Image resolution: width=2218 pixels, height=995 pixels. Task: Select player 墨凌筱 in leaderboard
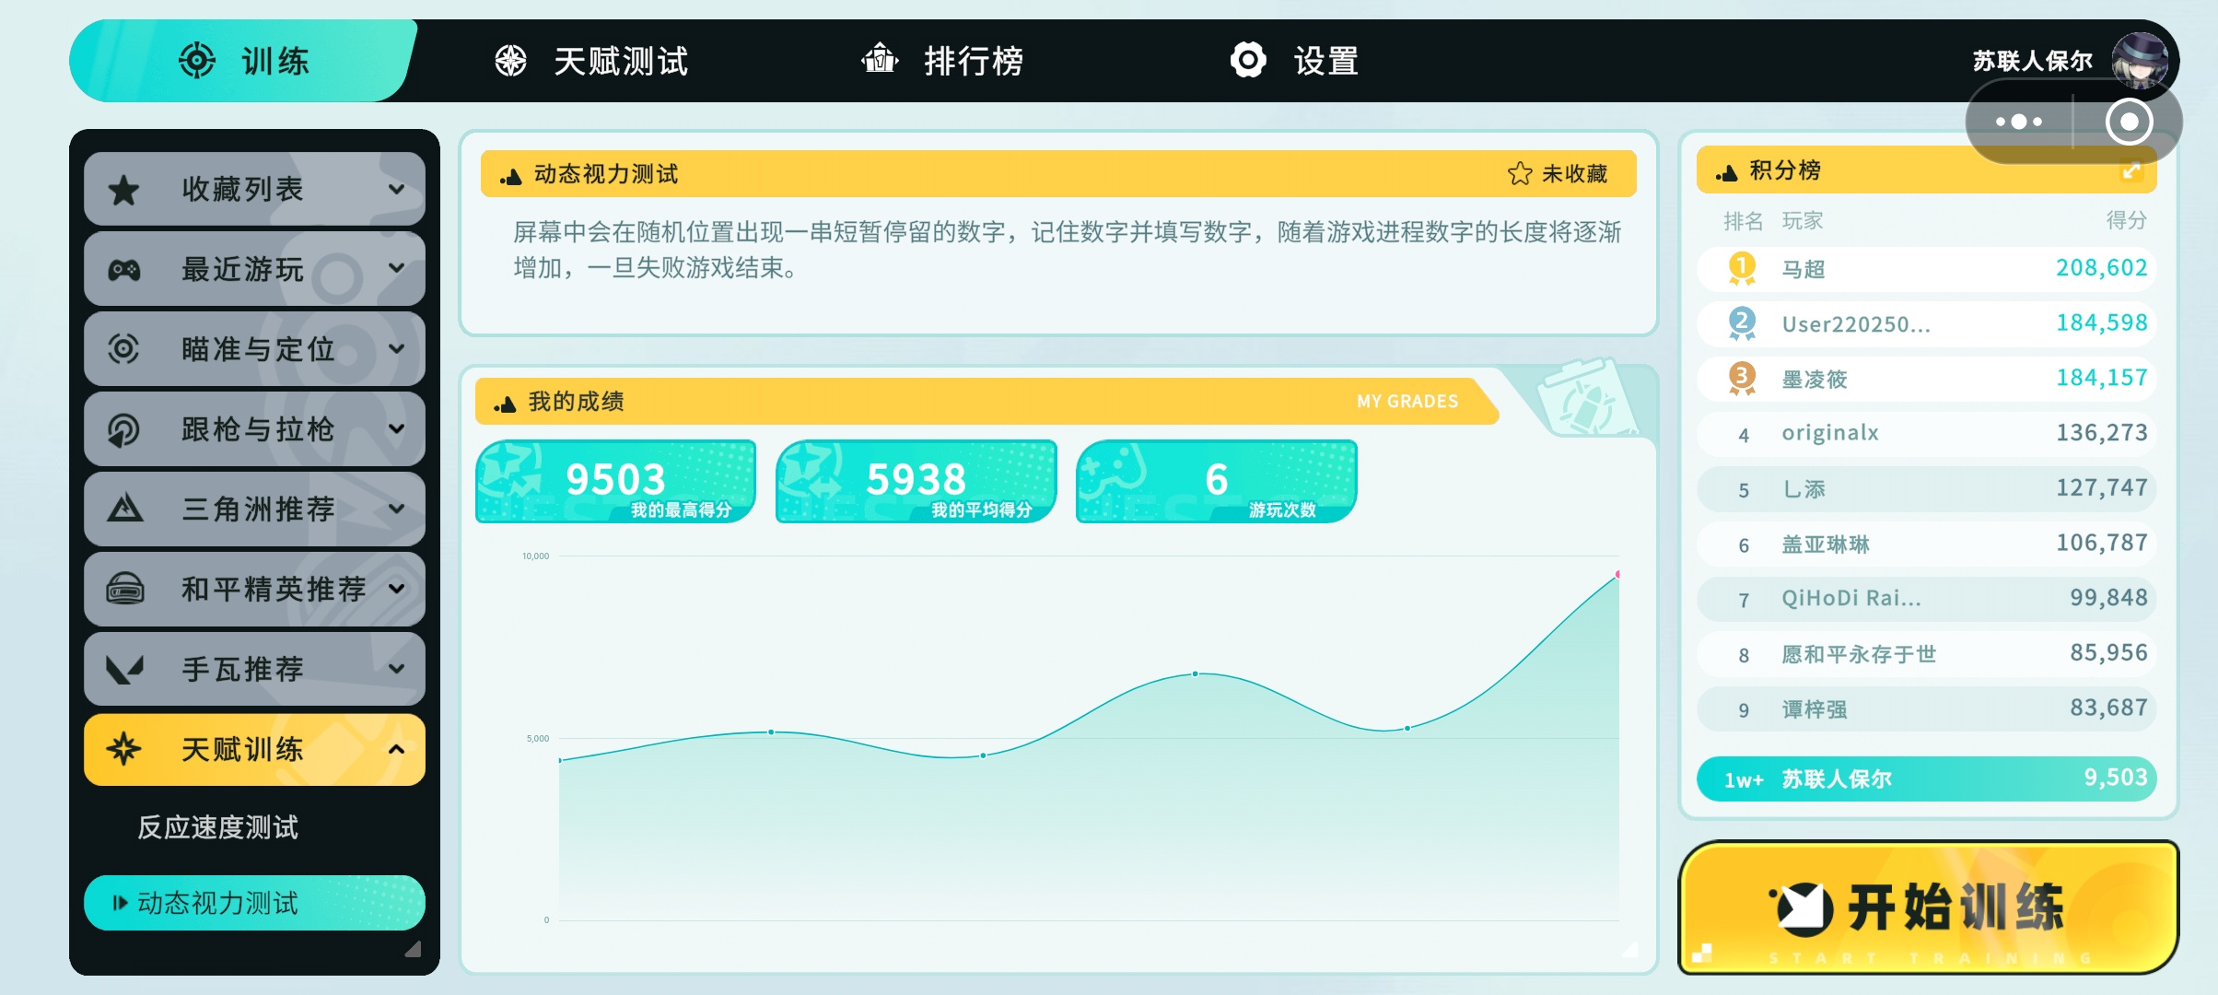coord(1926,379)
